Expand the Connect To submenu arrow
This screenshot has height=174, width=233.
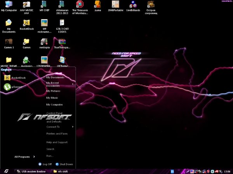(73, 127)
